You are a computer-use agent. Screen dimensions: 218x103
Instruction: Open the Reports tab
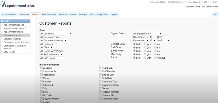[x=35, y=15]
